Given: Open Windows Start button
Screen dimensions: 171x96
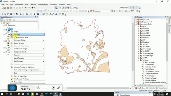Looking at the screenshot, I should pos(2,94).
